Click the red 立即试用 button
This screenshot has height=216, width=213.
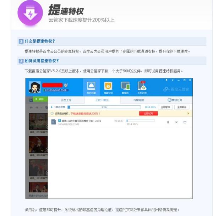148,113
